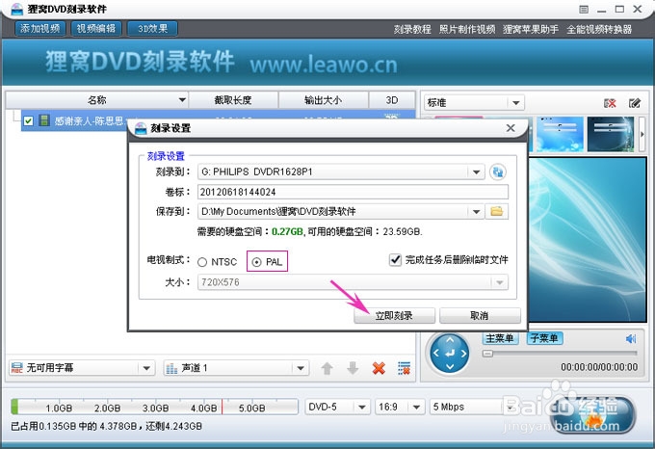Viewport: 655px width, 449px height.
Task: Click the disc capacity usage bar
Action: (154, 407)
